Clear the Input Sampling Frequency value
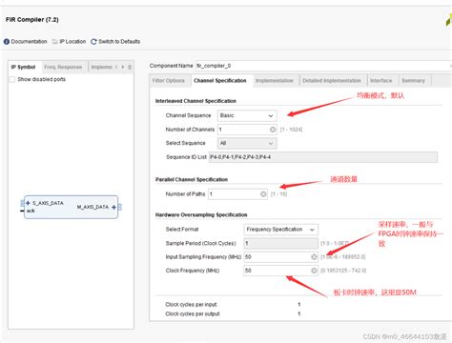 (314, 257)
